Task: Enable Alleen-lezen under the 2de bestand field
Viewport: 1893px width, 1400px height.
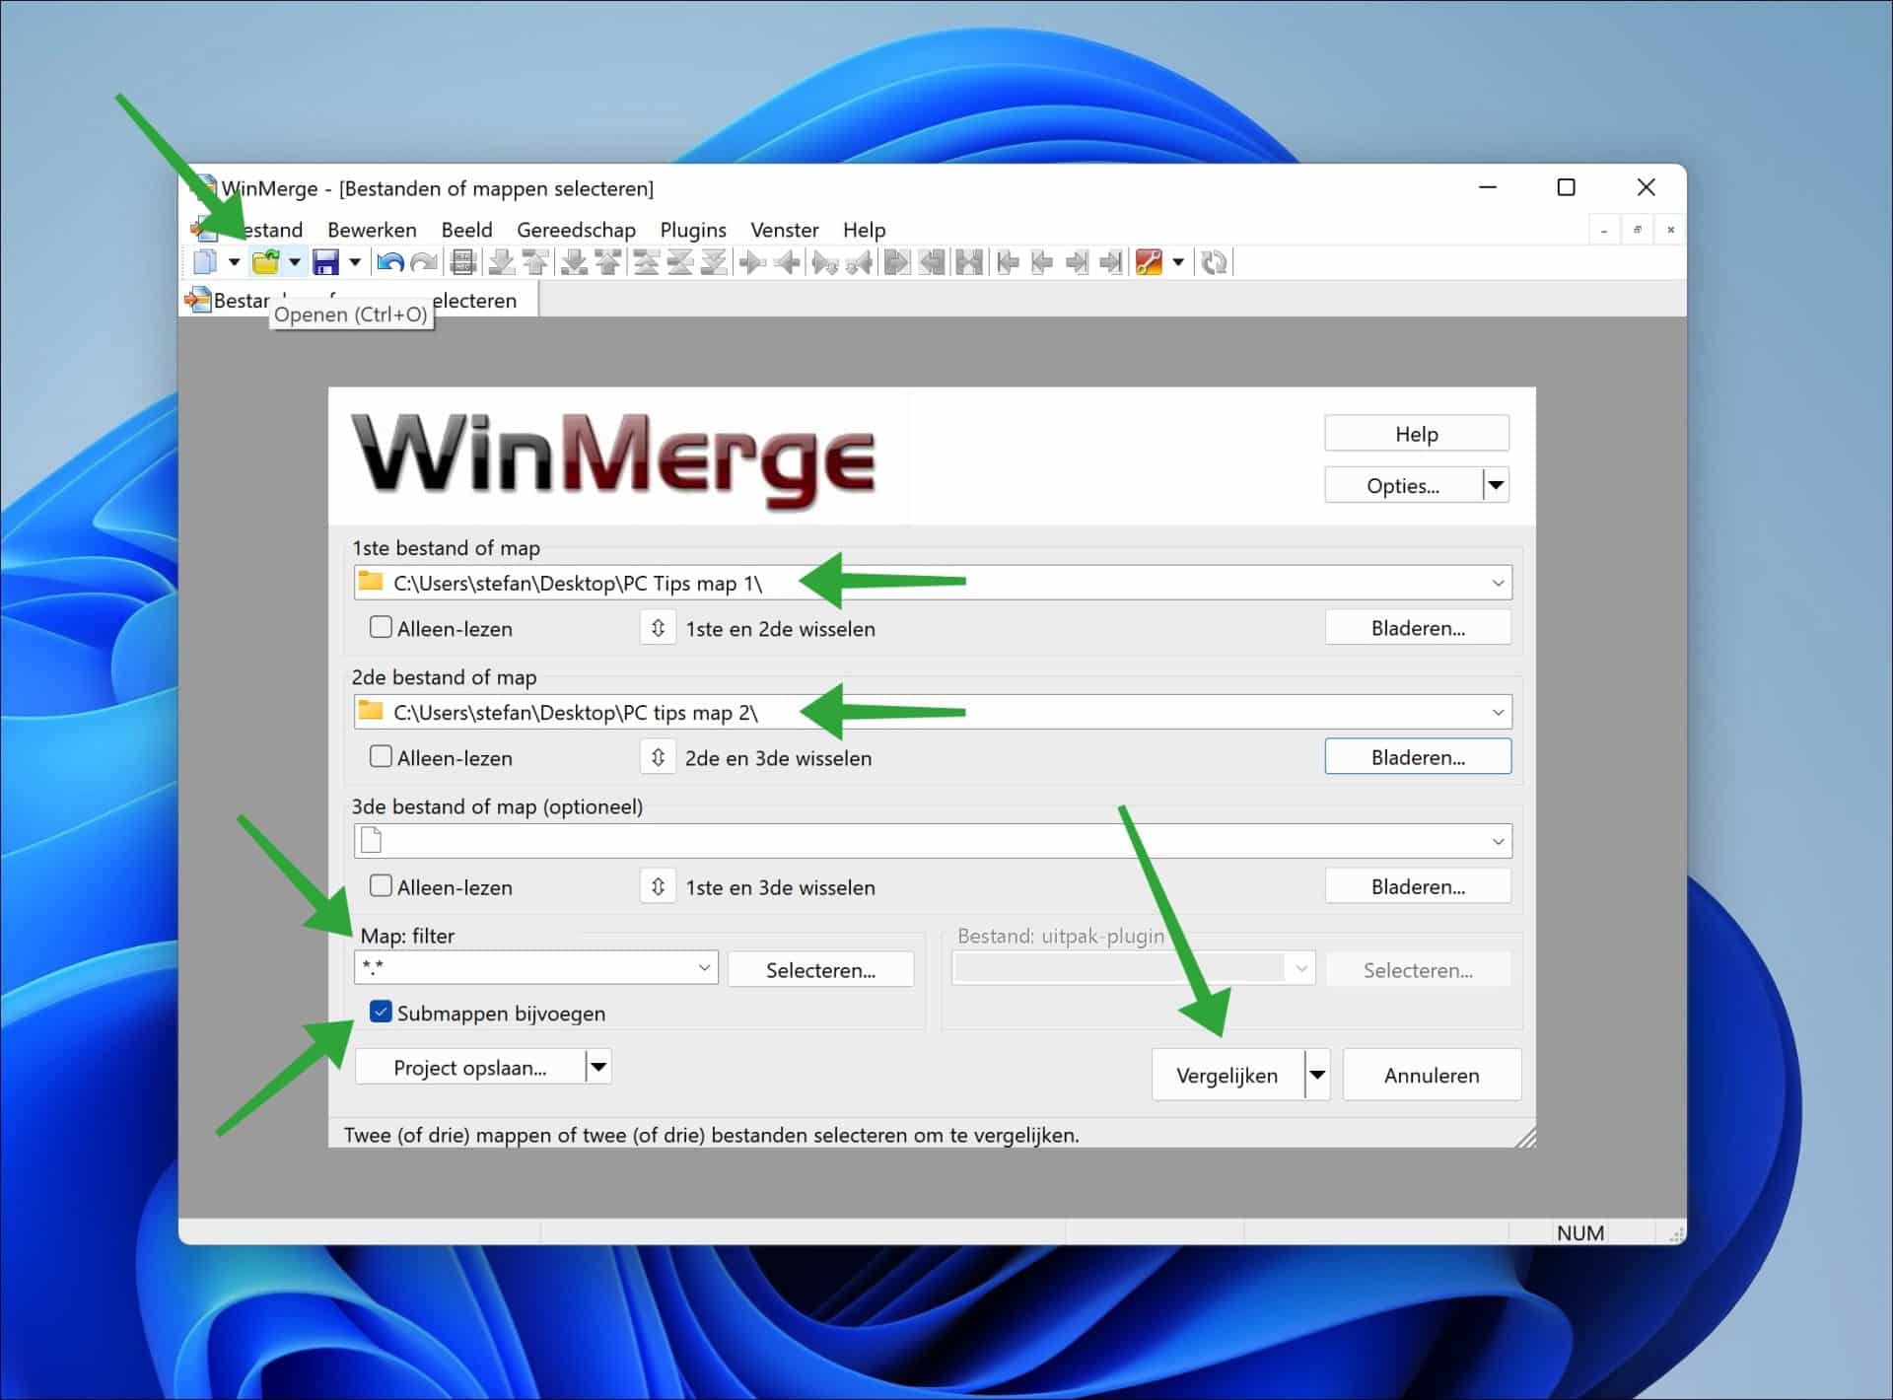Action: (x=380, y=757)
